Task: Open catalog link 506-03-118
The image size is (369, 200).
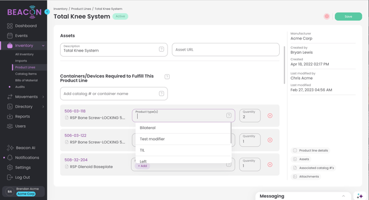Action: (x=75, y=111)
